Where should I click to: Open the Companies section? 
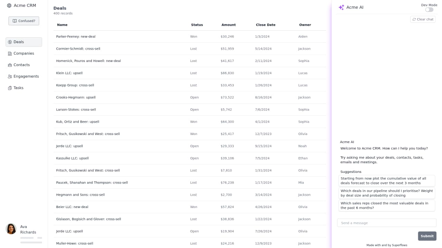tap(24, 53)
